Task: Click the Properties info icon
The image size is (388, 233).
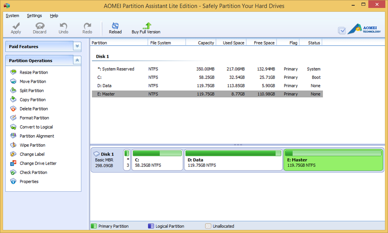Action: (13, 181)
